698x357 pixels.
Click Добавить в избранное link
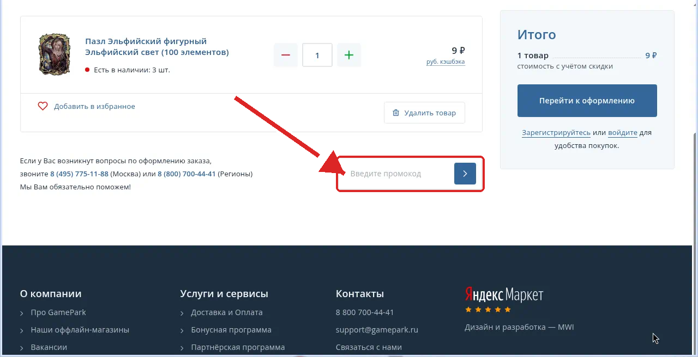point(94,106)
